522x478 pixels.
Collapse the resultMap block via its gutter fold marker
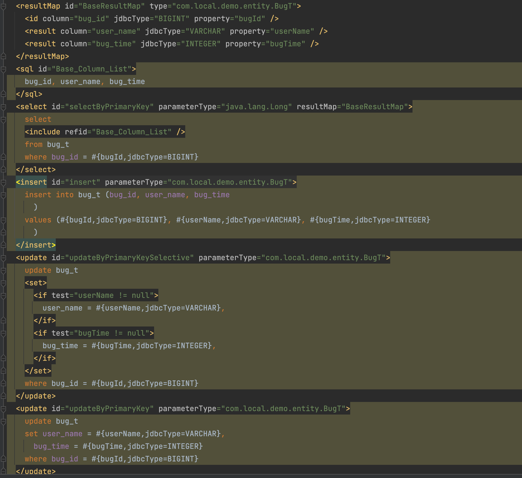coord(3,6)
